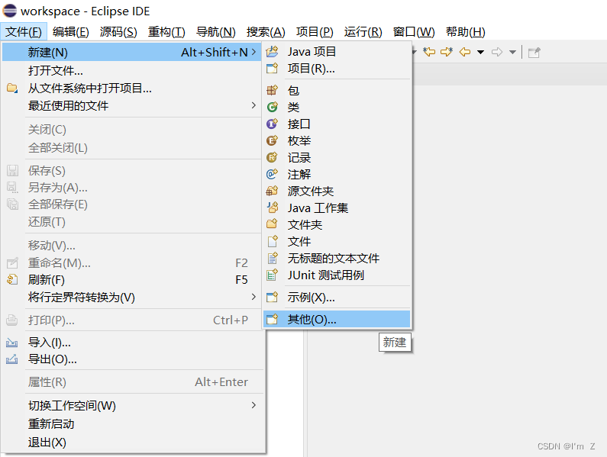The height and width of the screenshot is (457, 607).
Task: Click the Java 项目 icon in submenu
Action: point(272,51)
